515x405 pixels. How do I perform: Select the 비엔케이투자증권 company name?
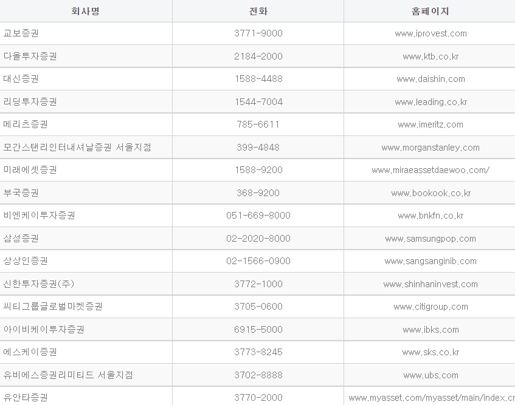pyautogui.click(x=40, y=216)
